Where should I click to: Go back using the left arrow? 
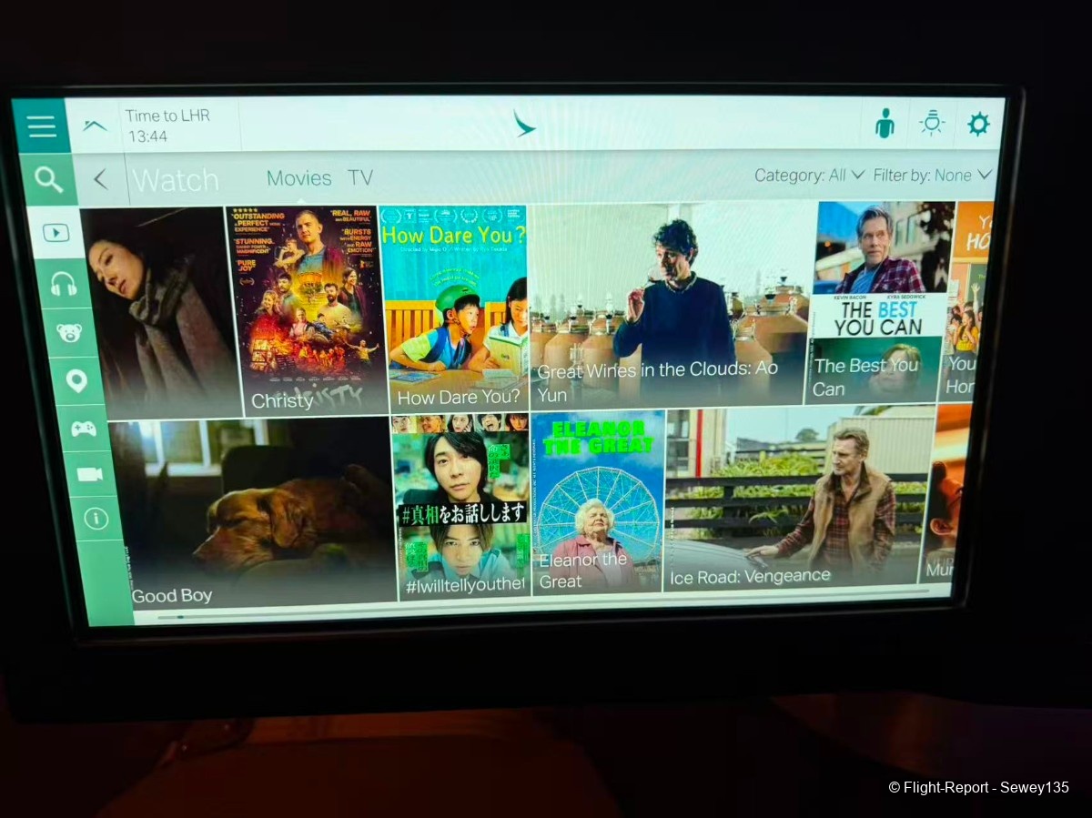coord(101,180)
